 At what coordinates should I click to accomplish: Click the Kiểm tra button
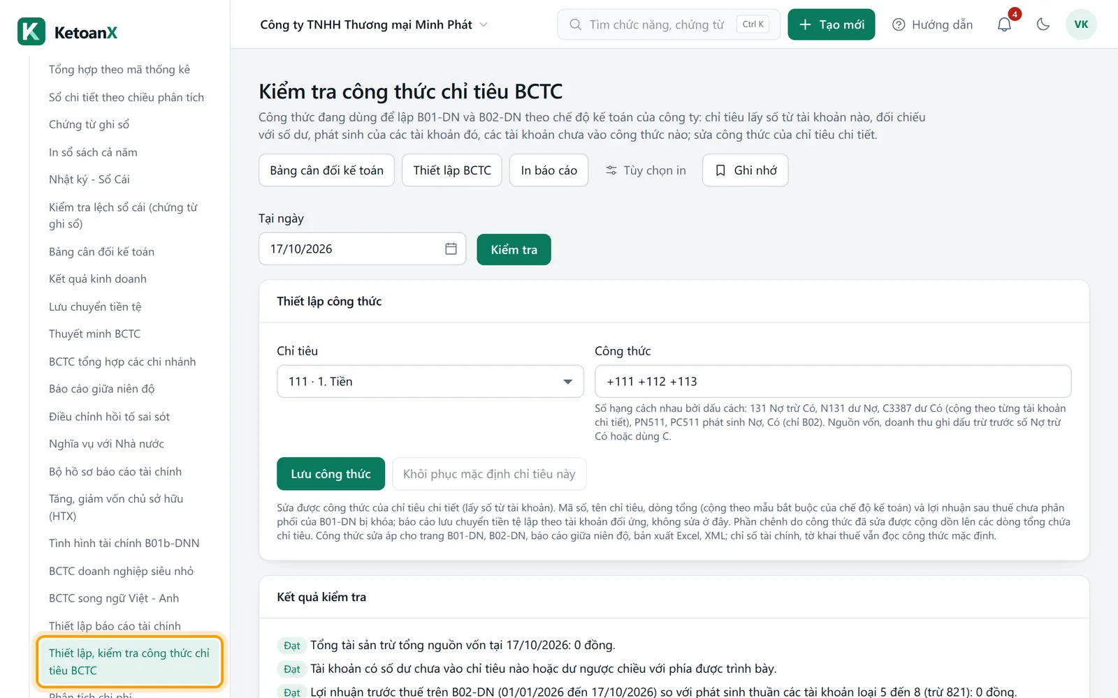coord(514,249)
